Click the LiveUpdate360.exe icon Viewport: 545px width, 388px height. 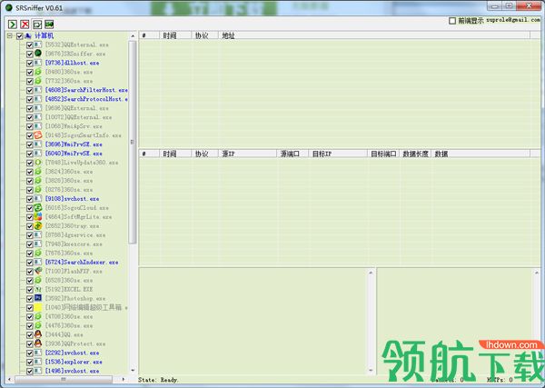click(x=38, y=162)
